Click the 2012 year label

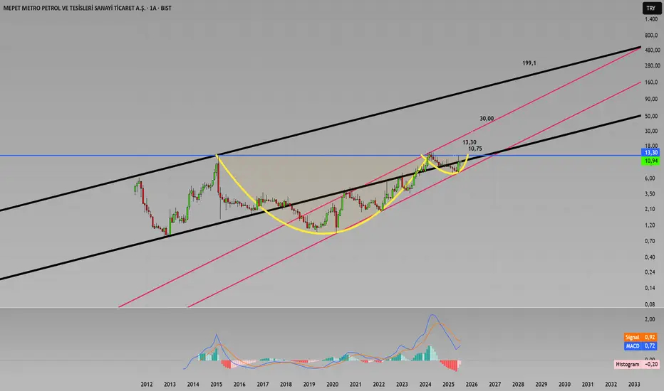[147, 385]
